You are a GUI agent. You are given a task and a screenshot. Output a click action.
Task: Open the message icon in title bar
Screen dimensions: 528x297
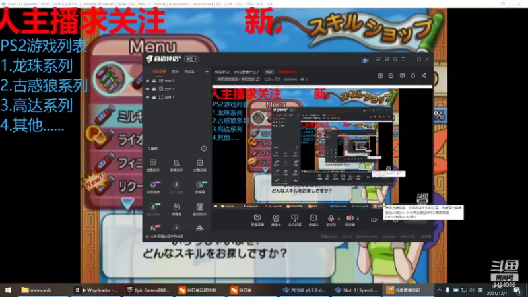coord(378,59)
